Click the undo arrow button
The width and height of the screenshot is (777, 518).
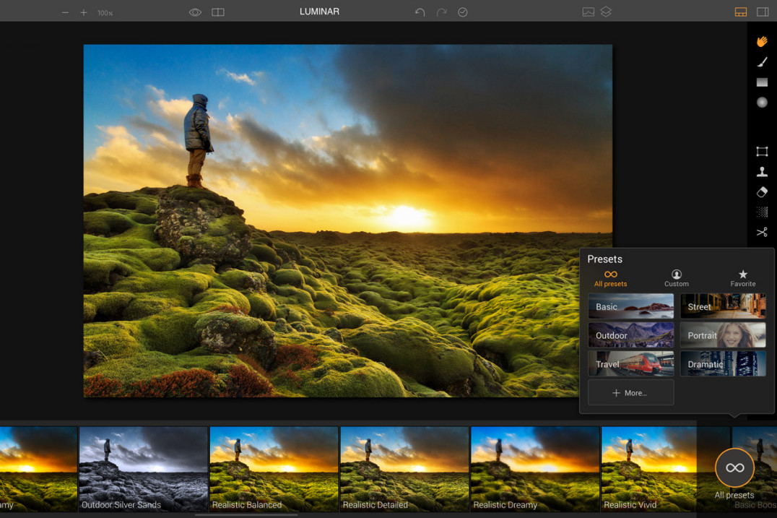point(420,12)
